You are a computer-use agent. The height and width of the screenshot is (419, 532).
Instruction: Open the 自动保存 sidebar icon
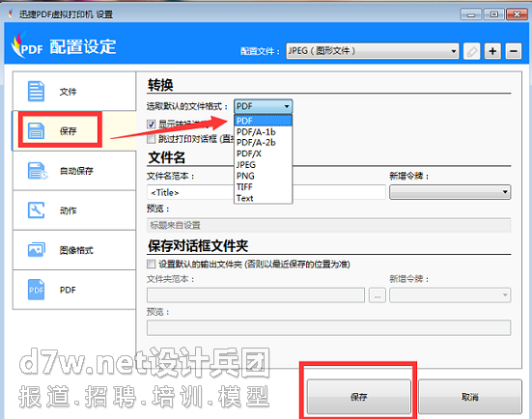[x=37, y=171]
